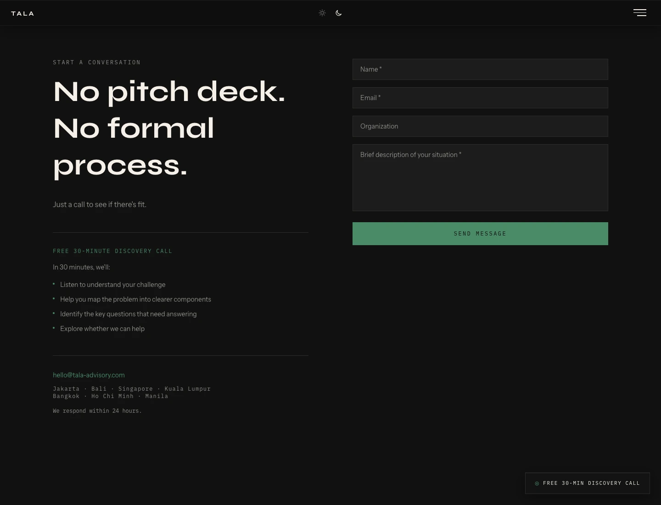
Task: Submit with the Send Message button
Action: pyautogui.click(x=480, y=234)
